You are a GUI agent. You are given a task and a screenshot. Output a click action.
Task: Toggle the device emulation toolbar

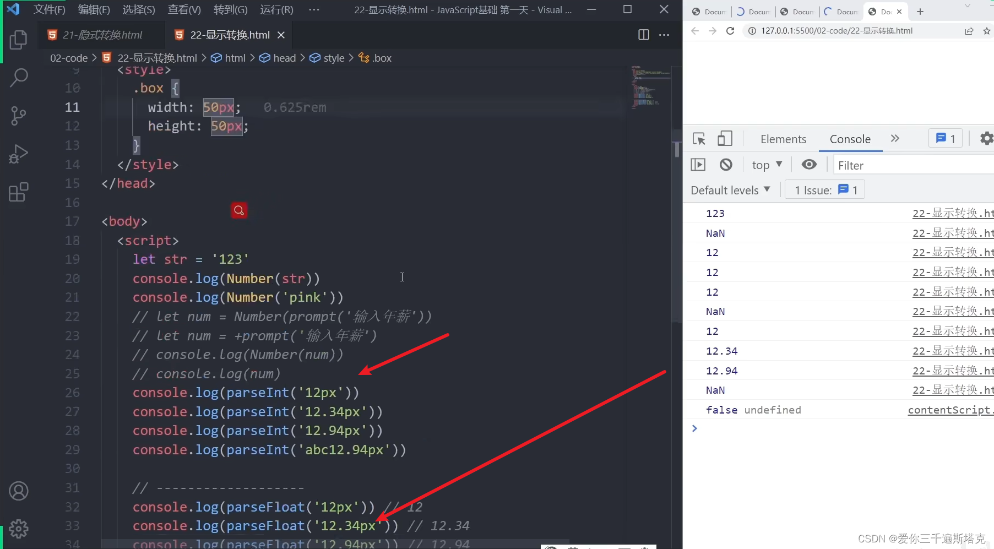pos(725,139)
